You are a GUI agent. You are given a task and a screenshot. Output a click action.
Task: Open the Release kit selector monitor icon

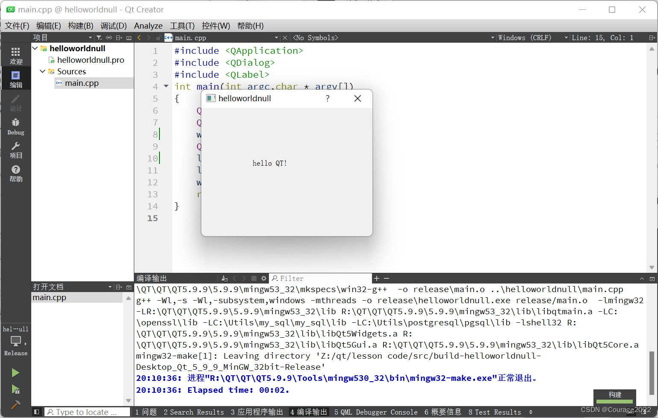[16, 341]
